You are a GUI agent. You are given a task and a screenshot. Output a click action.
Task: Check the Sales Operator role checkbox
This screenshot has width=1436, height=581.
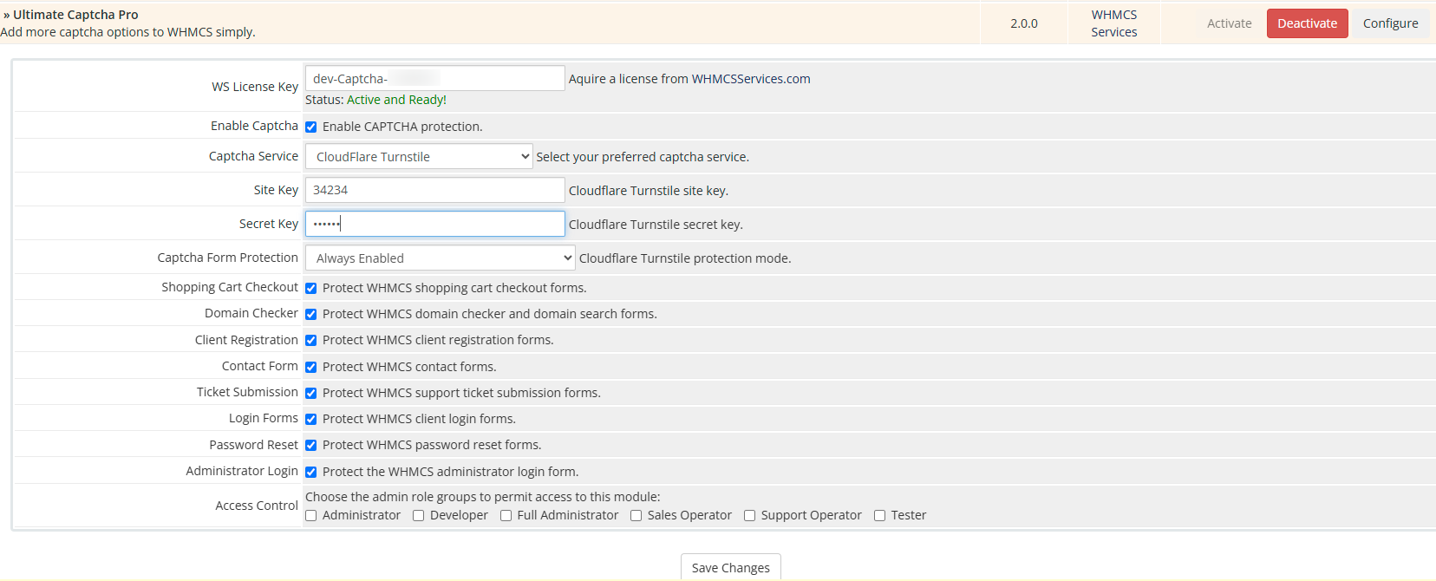pos(636,515)
